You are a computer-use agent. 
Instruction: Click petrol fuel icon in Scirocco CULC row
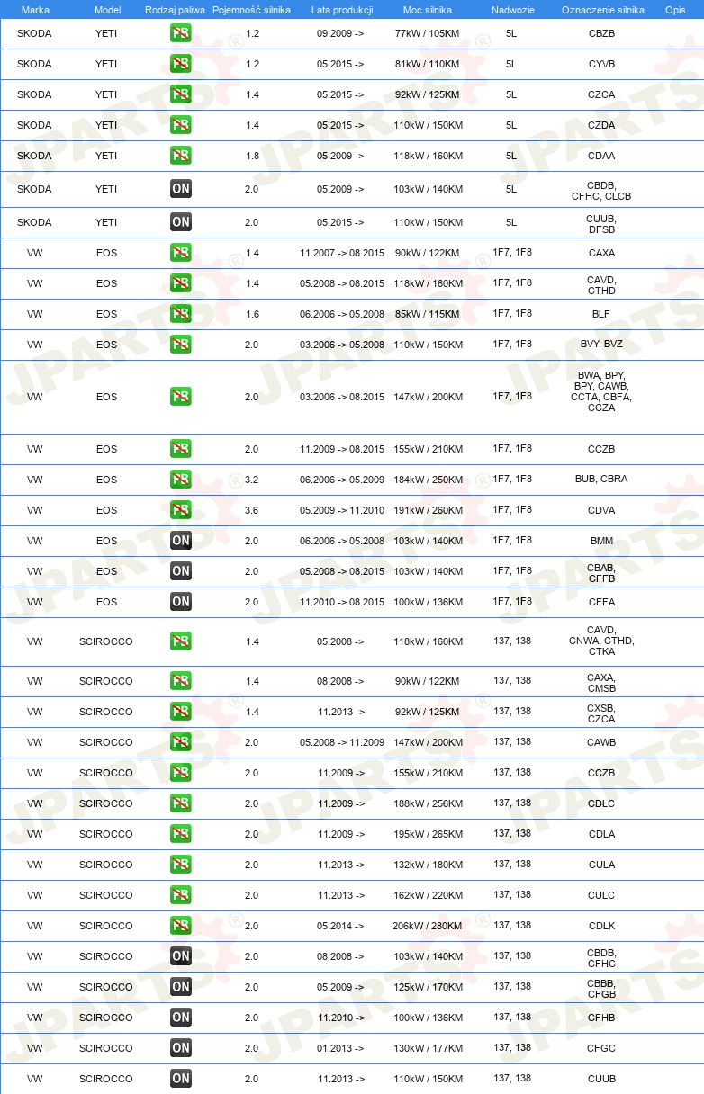point(181,895)
